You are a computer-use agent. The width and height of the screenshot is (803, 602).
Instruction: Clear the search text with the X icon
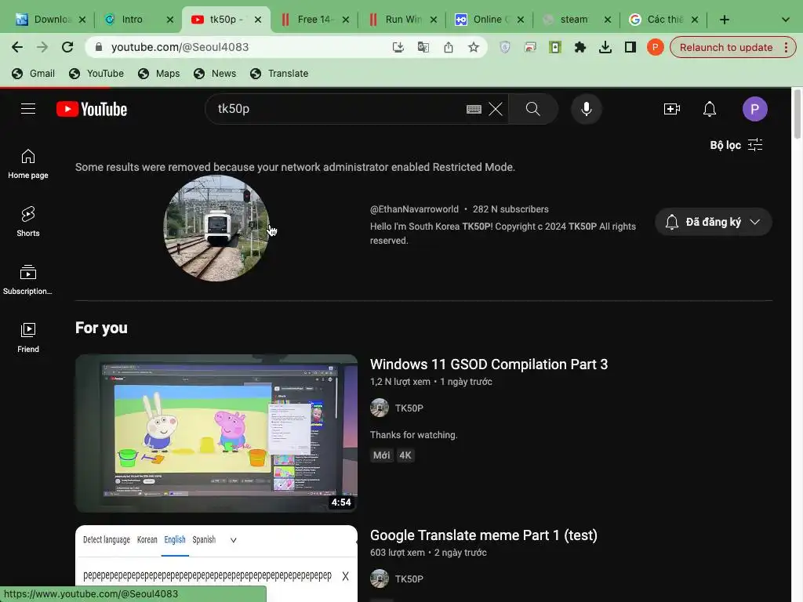pyautogui.click(x=496, y=109)
